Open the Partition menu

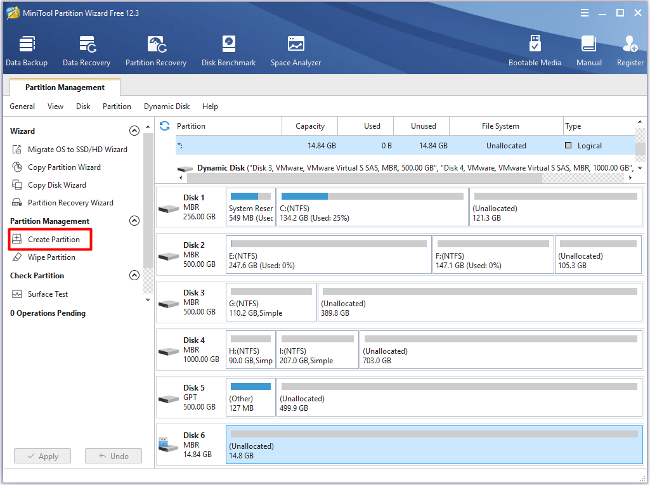117,107
